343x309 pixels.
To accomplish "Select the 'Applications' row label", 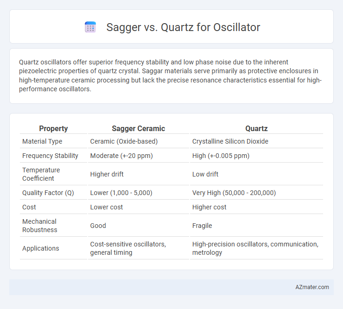I will 41,248.
